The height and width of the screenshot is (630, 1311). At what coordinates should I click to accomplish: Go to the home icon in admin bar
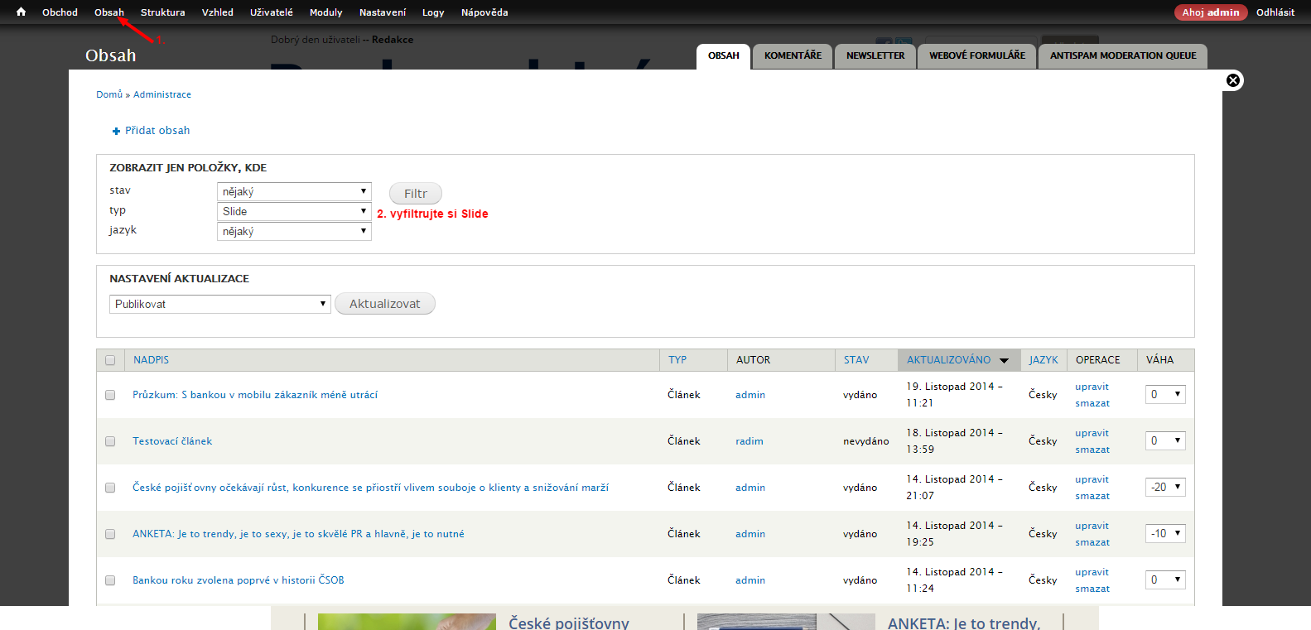tap(21, 12)
